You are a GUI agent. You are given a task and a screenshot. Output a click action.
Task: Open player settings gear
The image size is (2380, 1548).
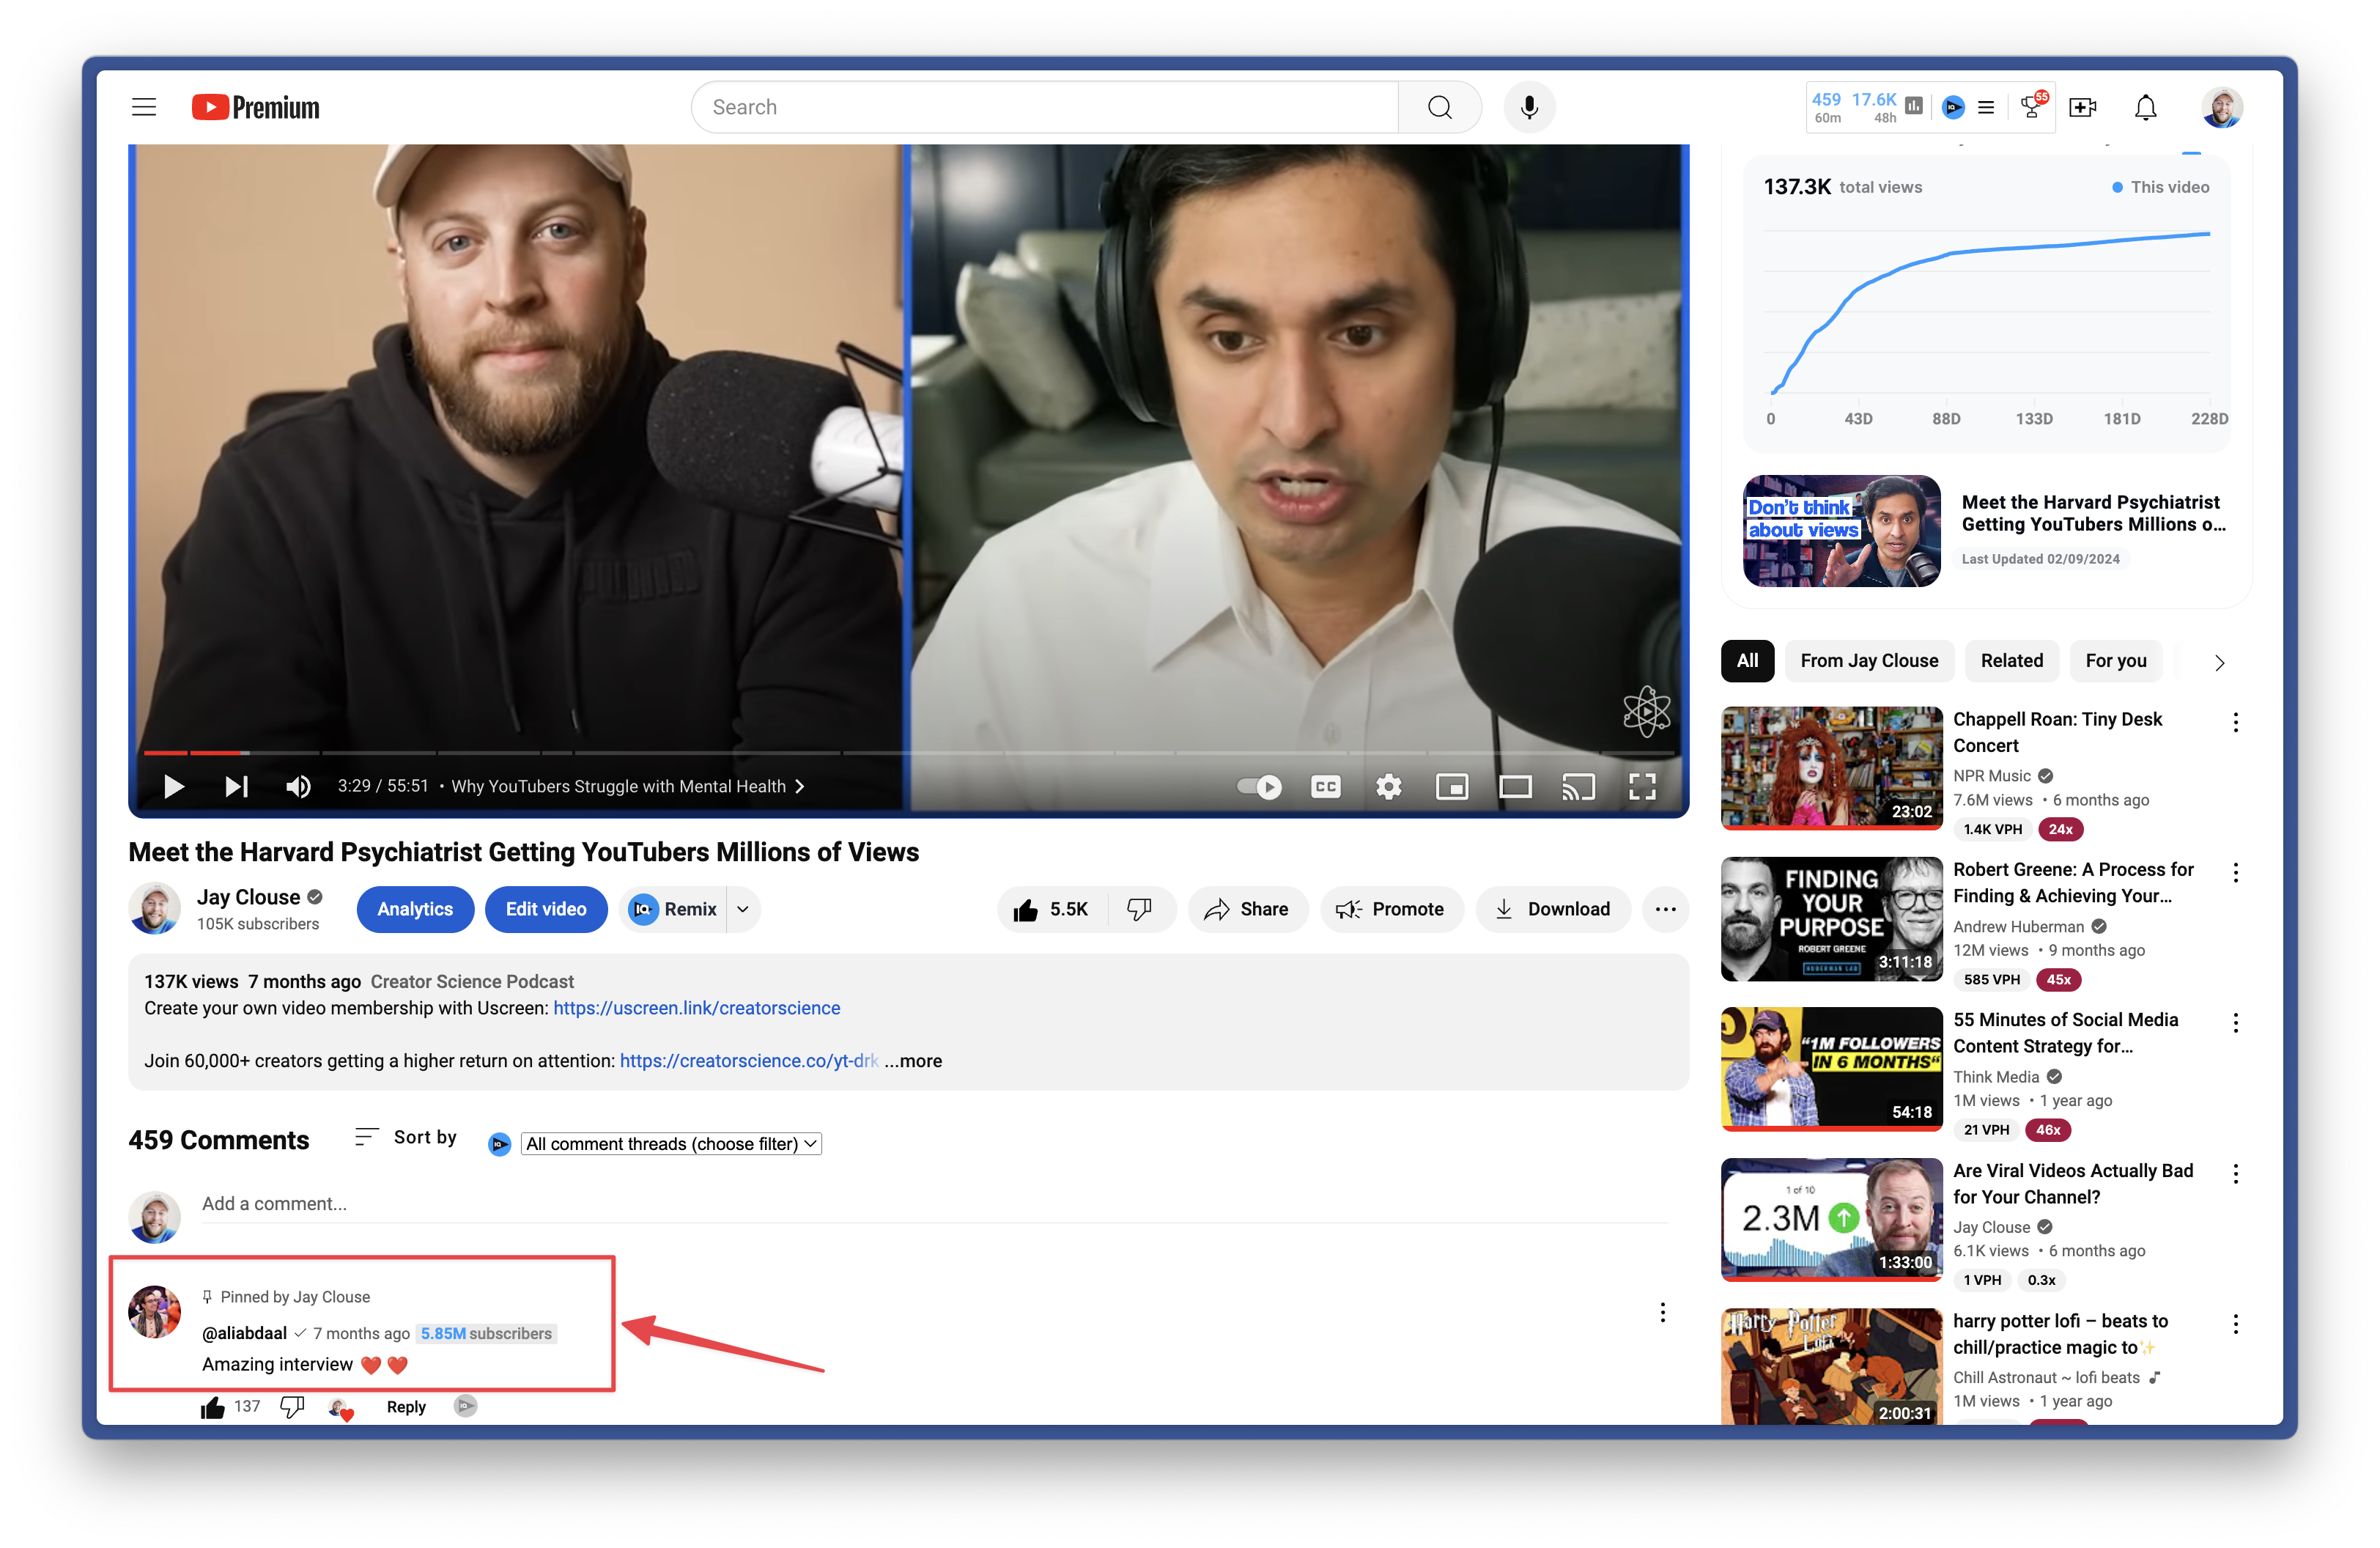click(1388, 786)
